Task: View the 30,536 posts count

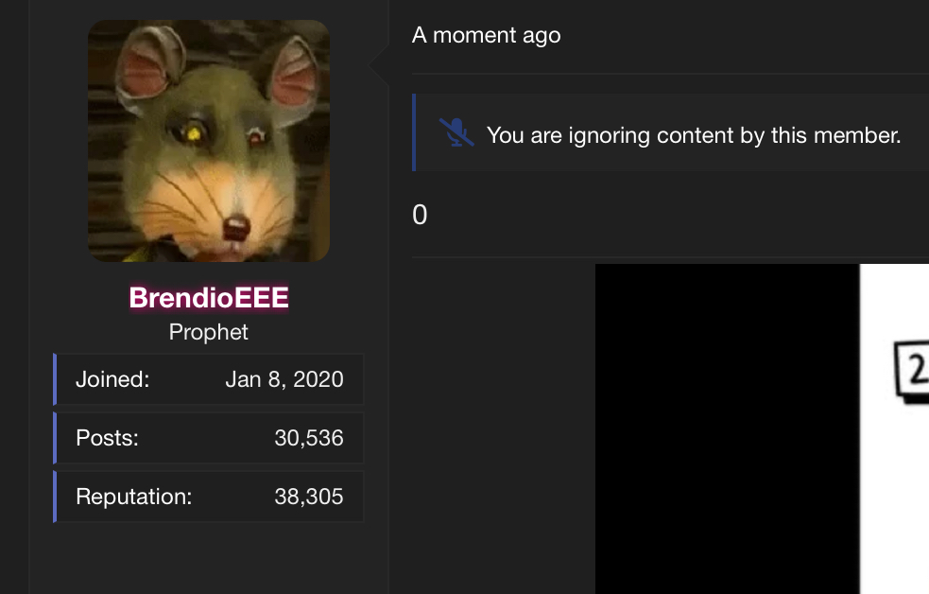Action: click(309, 438)
